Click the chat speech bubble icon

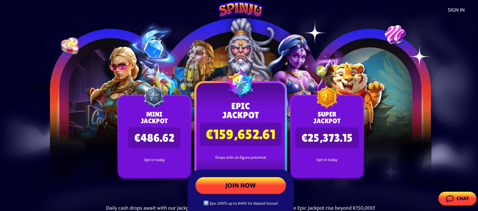(450, 199)
